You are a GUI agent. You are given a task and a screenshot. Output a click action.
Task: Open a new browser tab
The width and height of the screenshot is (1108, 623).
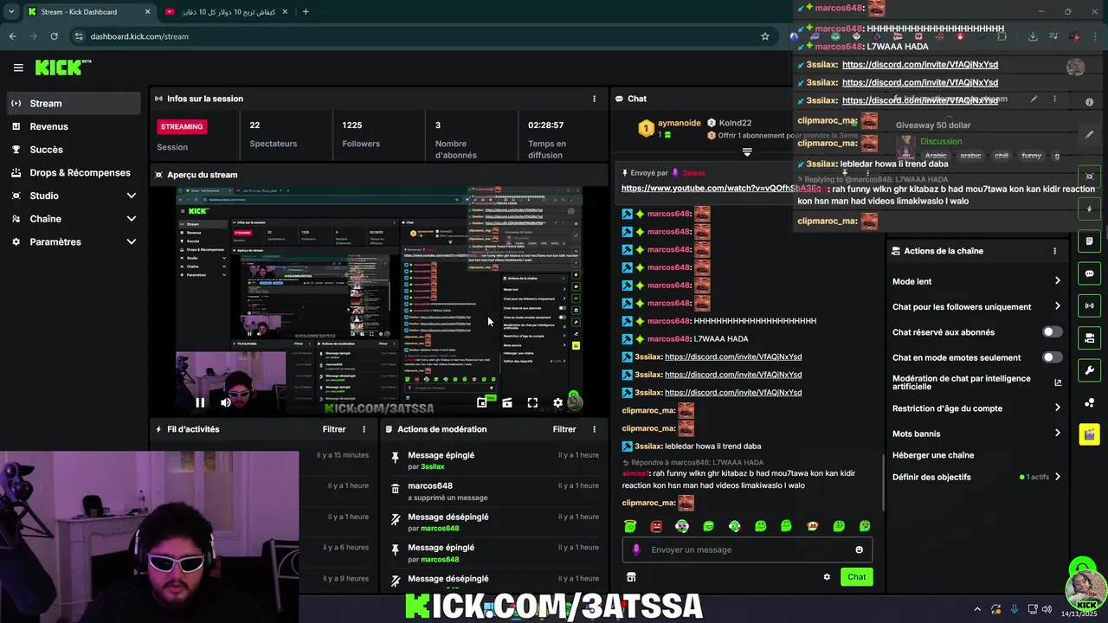tap(306, 12)
